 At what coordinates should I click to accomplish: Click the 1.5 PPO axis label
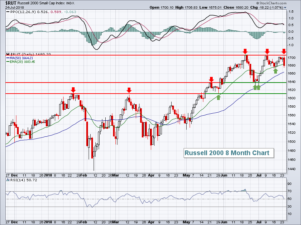pyautogui.click(x=291, y=12)
